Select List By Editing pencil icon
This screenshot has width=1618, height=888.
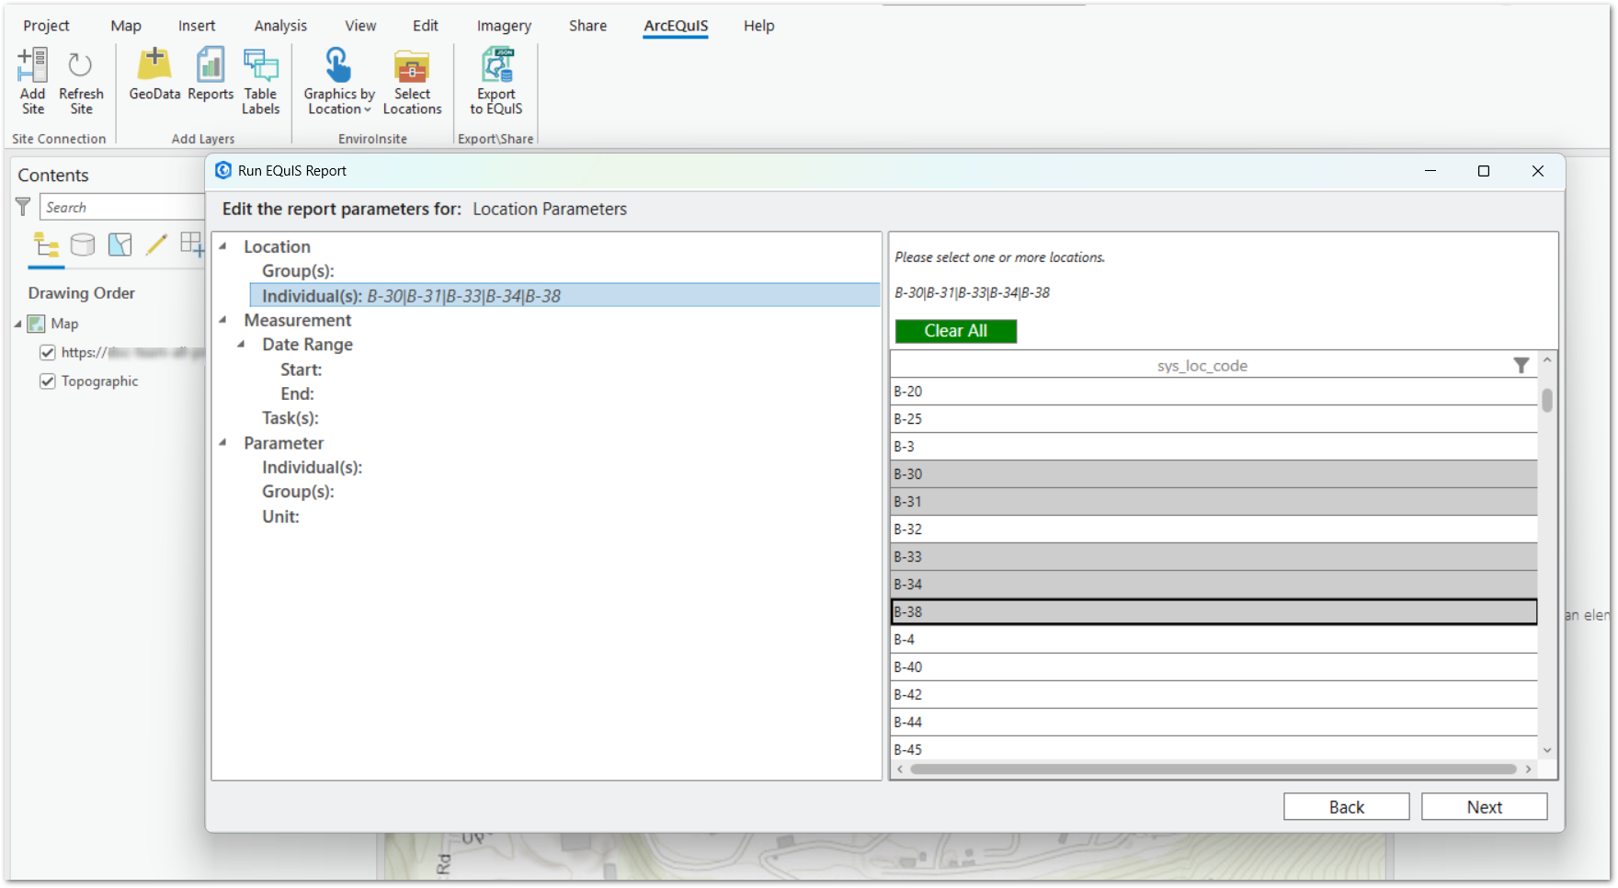point(156,245)
